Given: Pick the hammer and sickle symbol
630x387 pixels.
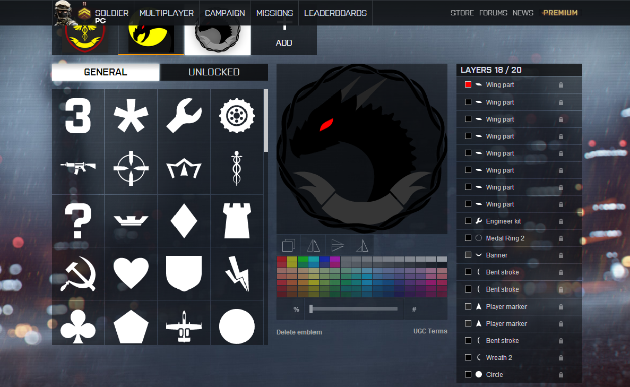Looking at the screenshot, I should pos(78,273).
